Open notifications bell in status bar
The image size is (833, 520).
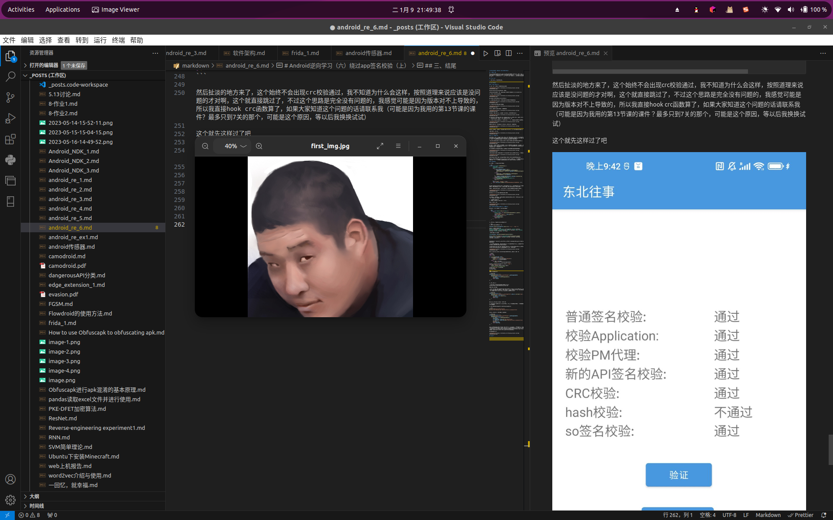[x=823, y=515]
